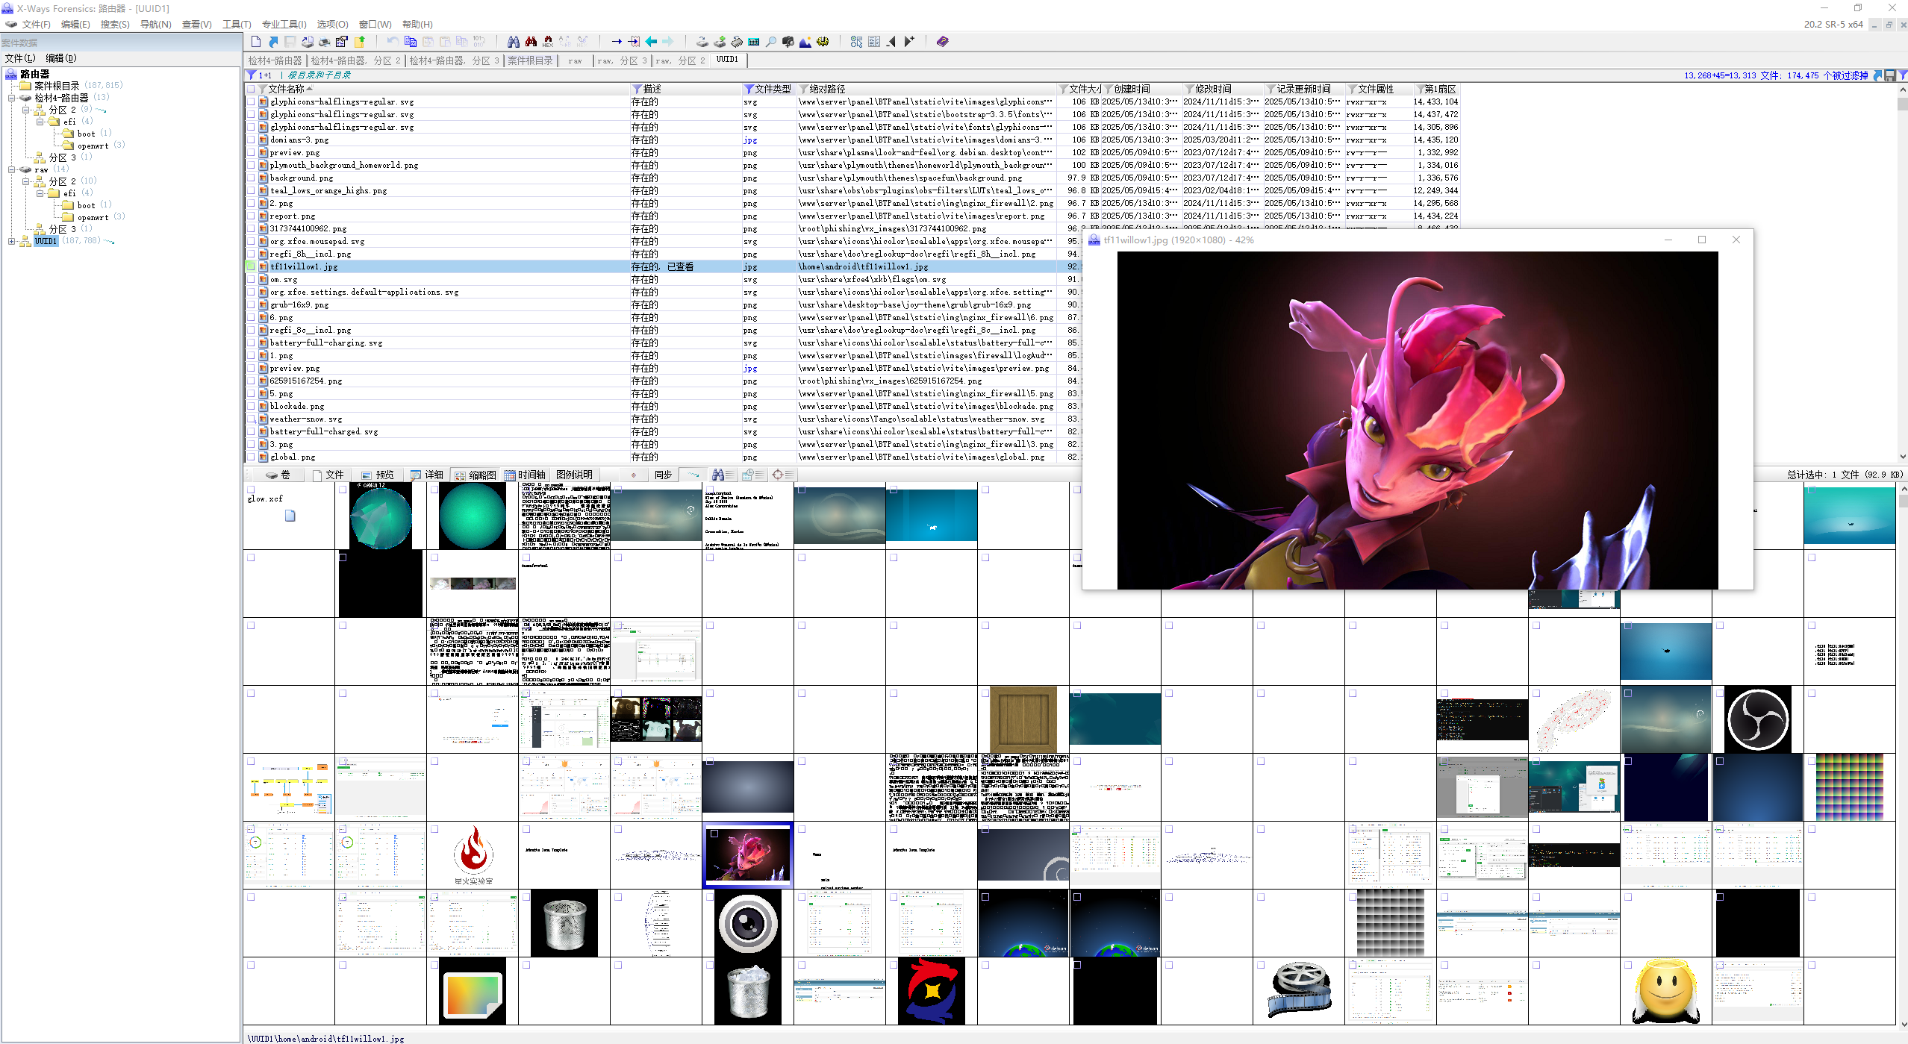The width and height of the screenshot is (1908, 1044).
Task: Open the calculator keypad toolbar icon
Action: click(754, 42)
